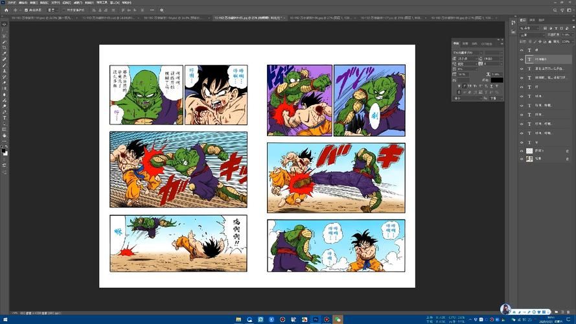
Task: Open Photoshop from the Windows taskbar
Action: click(316, 319)
